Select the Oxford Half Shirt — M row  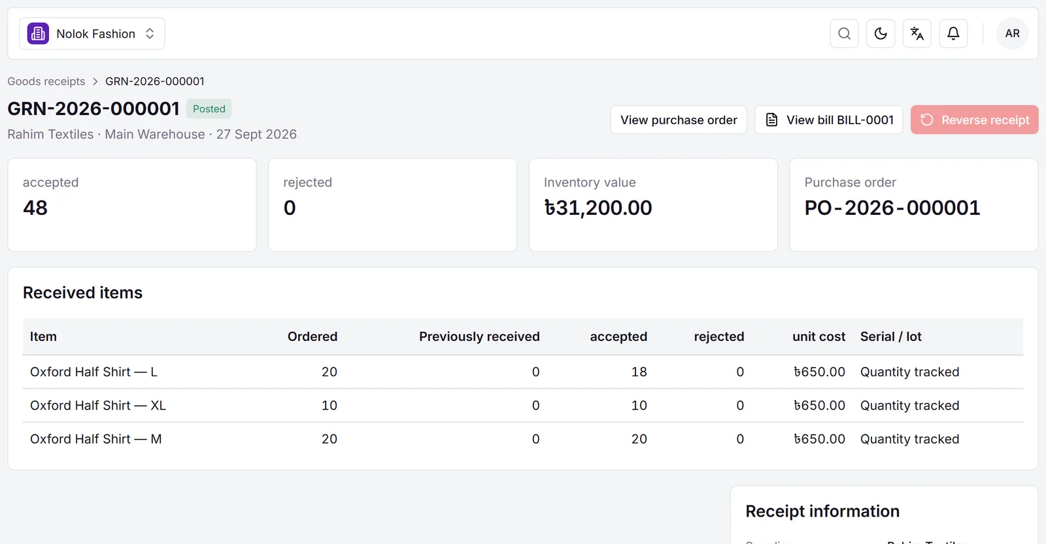tap(523, 440)
